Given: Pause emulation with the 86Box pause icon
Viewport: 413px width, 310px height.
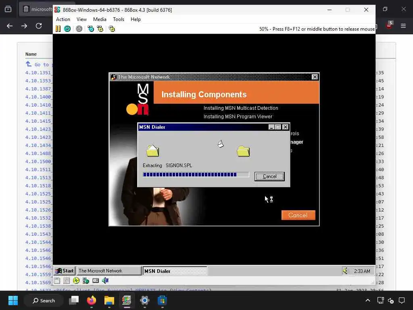Looking at the screenshot, I should (x=58, y=29).
